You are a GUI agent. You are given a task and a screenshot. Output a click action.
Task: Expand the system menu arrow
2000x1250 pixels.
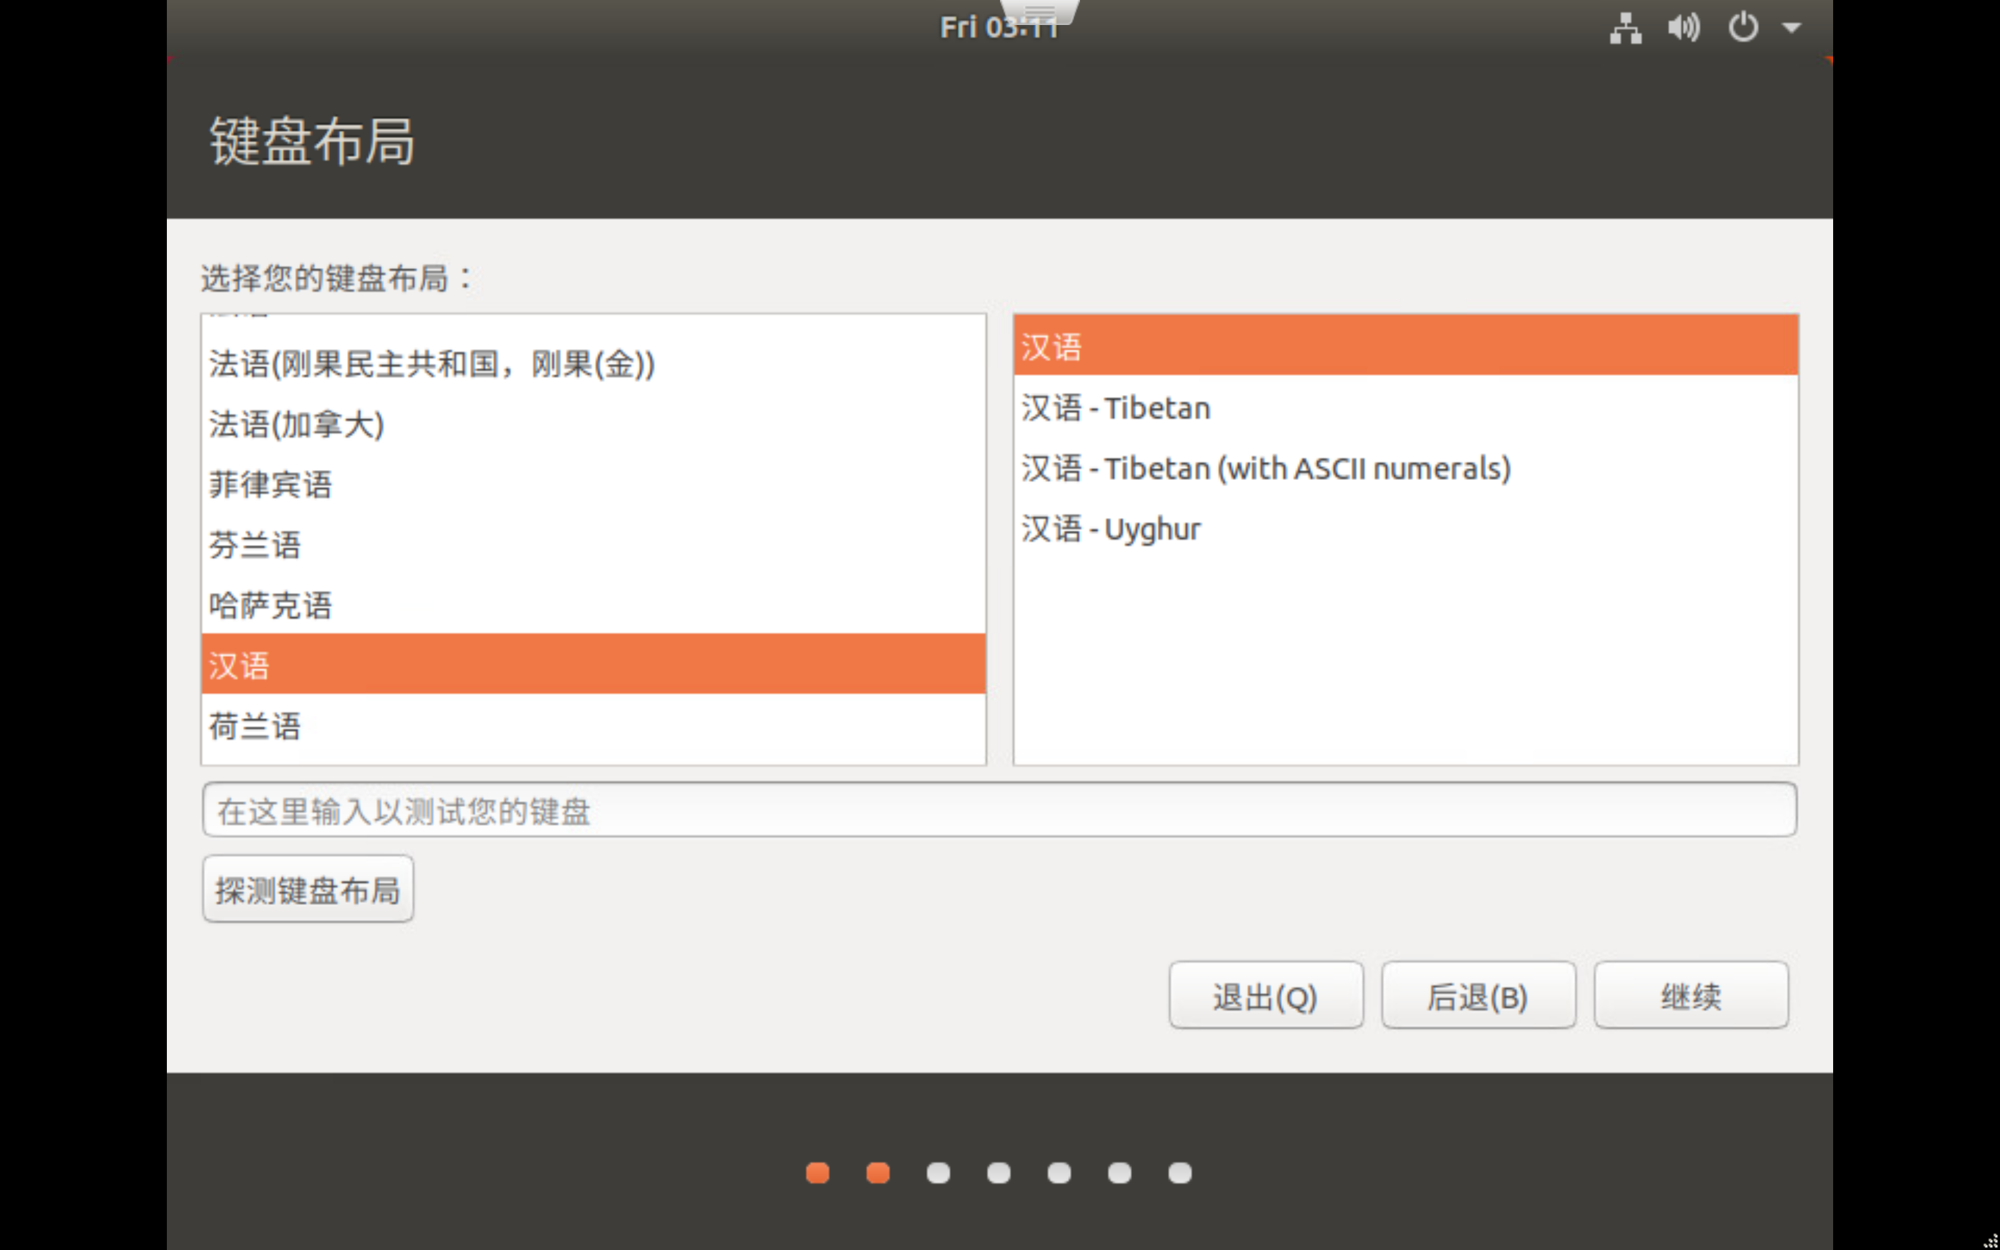click(1791, 28)
